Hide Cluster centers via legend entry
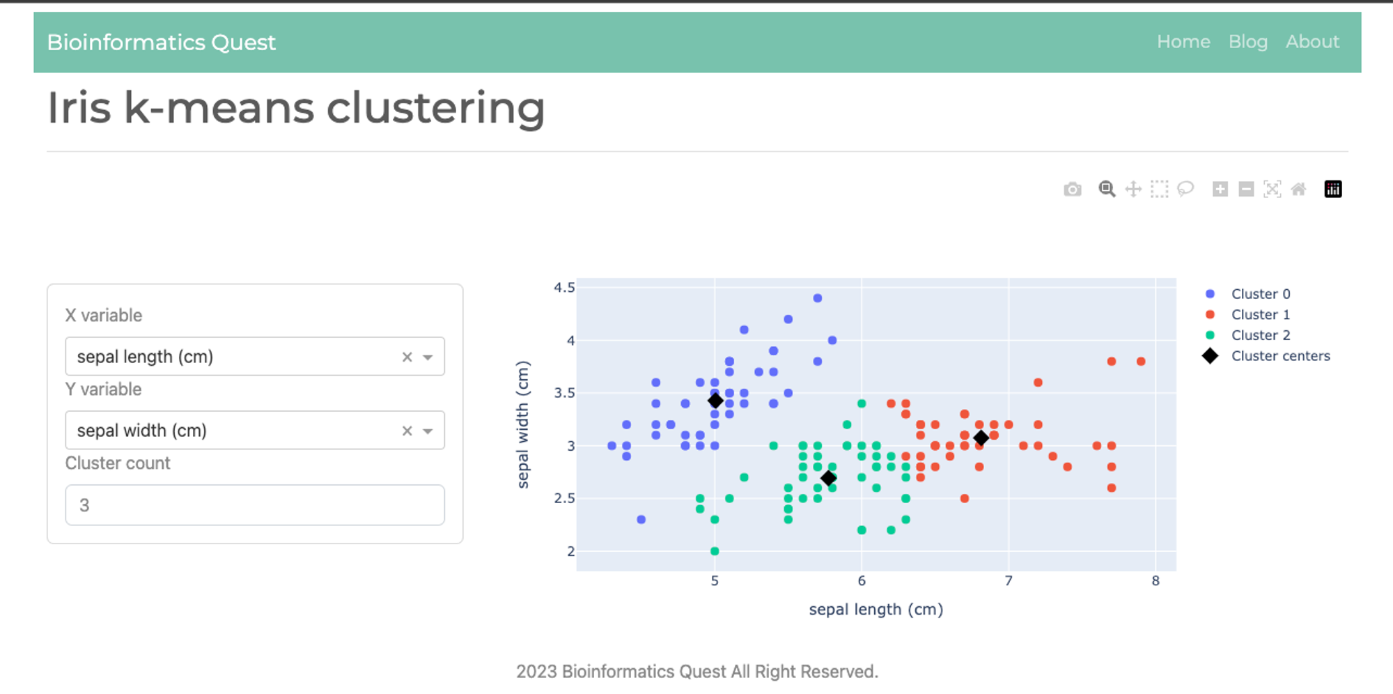The image size is (1393, 694). 1266,356
